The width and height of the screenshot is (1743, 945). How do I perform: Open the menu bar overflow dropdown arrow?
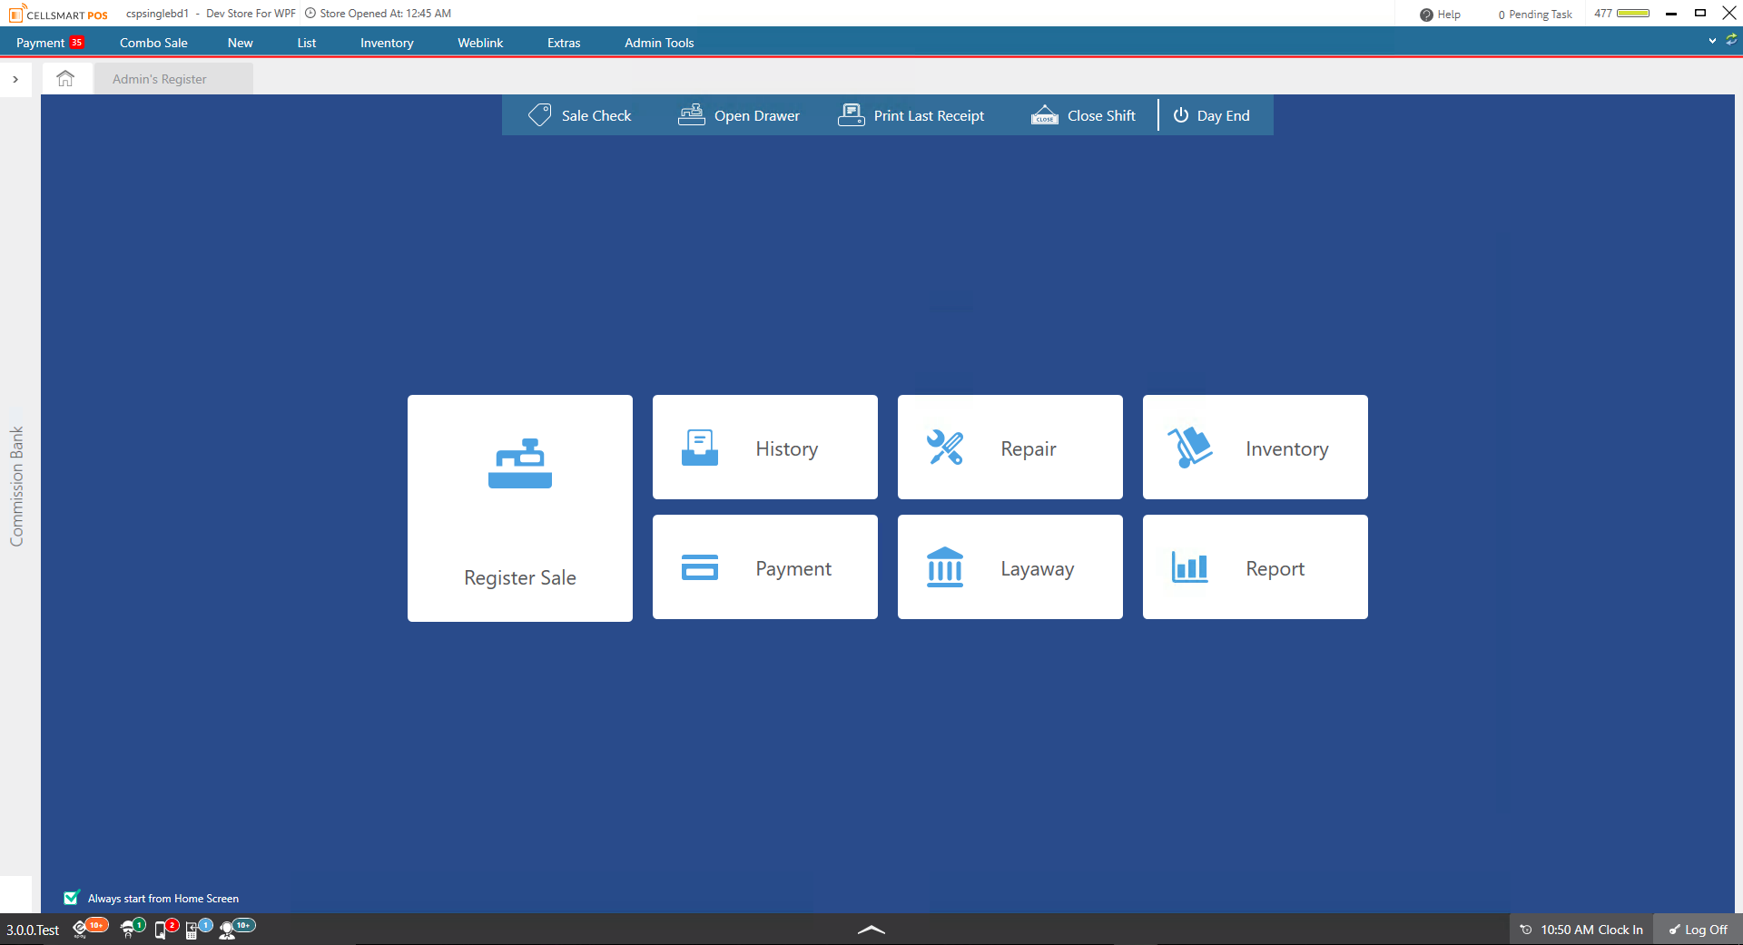pos(1712,41)
